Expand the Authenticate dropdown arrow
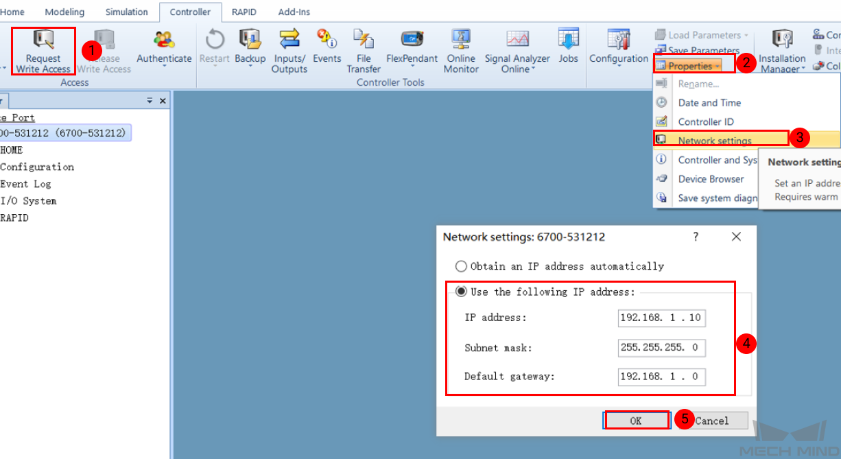The image size is (841, 459). [x=164, y=68]
